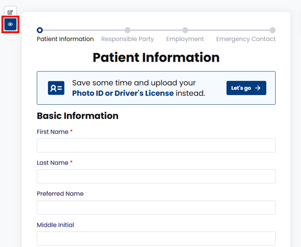Jump to the Responsible Party step circle
This screenshot has height=247, width=301.
click(127, 30)
